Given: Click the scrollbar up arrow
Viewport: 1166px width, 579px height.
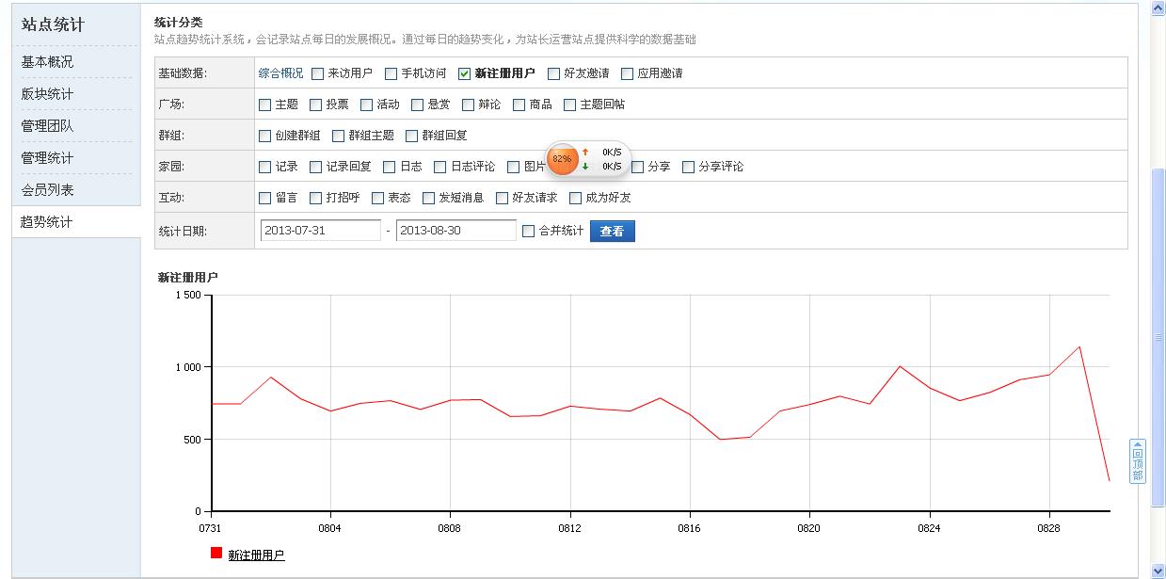Looking at the screenshot, I should pyautogui.click(x=1158, y=8).
